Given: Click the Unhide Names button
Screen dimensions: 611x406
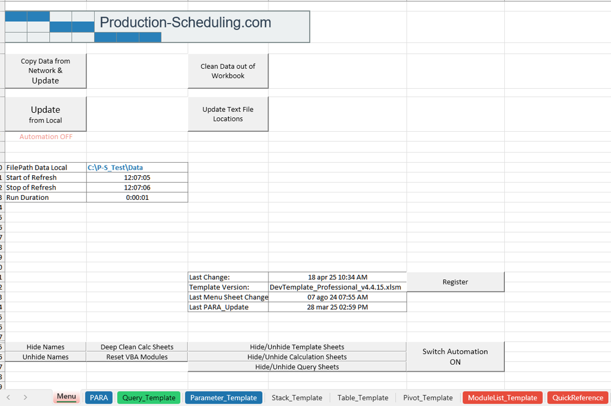Looking at the screenshot, I should (45, 357).
